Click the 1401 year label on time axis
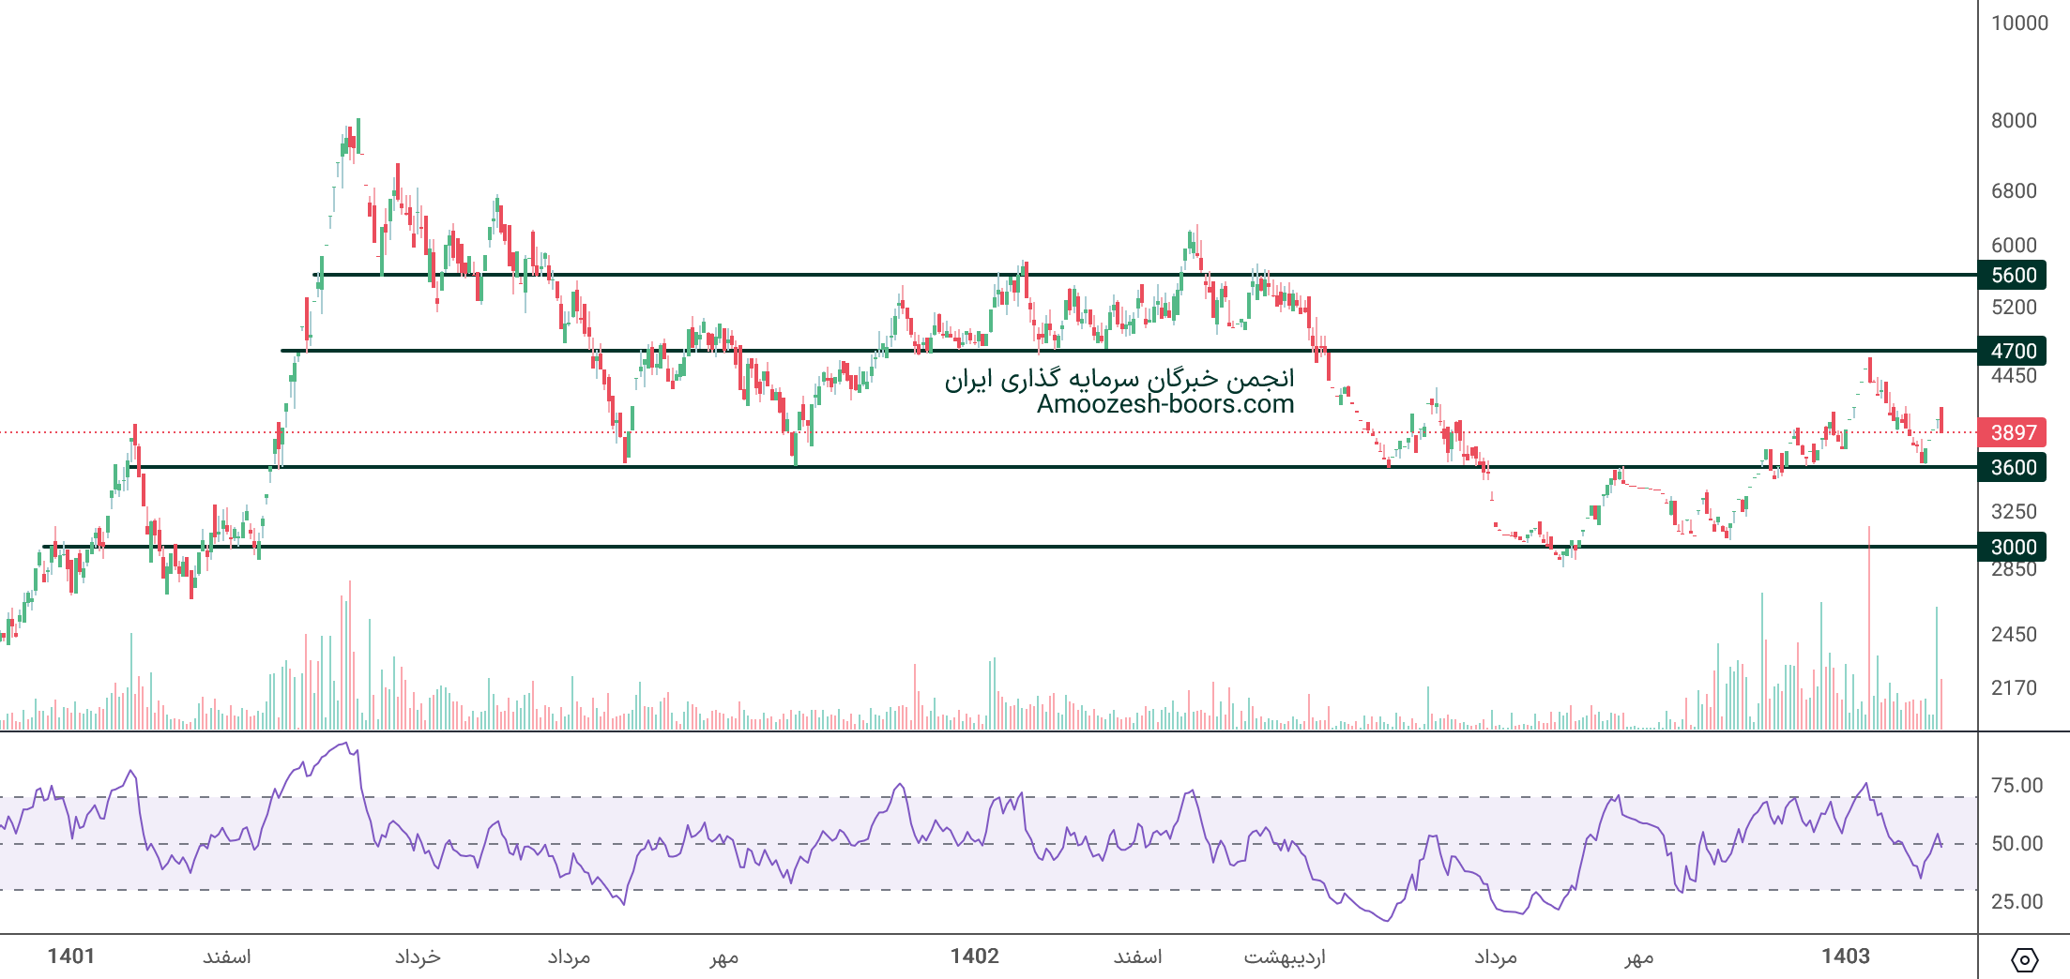This screenshot has height=979, width=2070. (x=71, y=956)
